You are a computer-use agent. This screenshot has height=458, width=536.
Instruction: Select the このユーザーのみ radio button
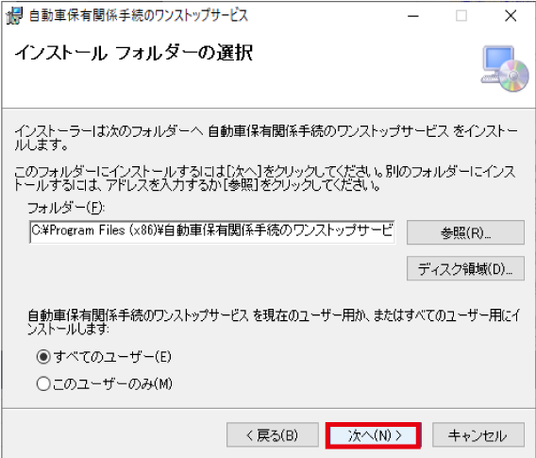[x=43, y=383]
